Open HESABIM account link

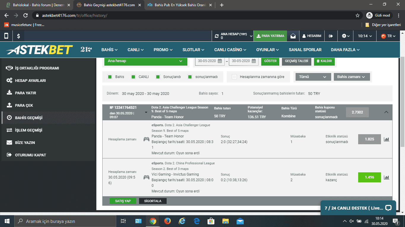click(x=312, y=36)
